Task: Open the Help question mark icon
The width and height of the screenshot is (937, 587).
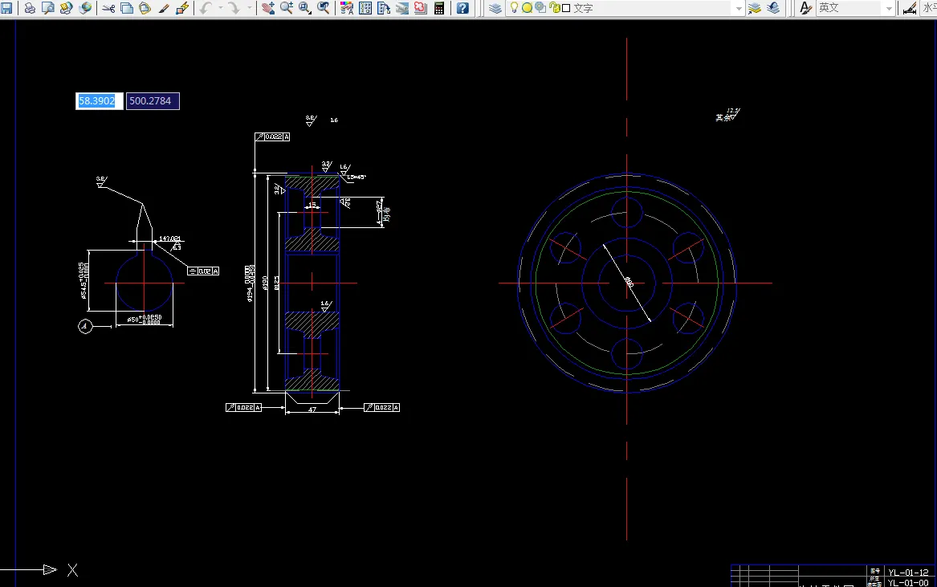Action: 462,8
